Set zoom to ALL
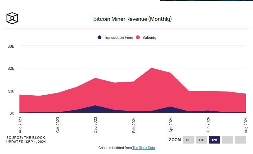 pos(188,140)
